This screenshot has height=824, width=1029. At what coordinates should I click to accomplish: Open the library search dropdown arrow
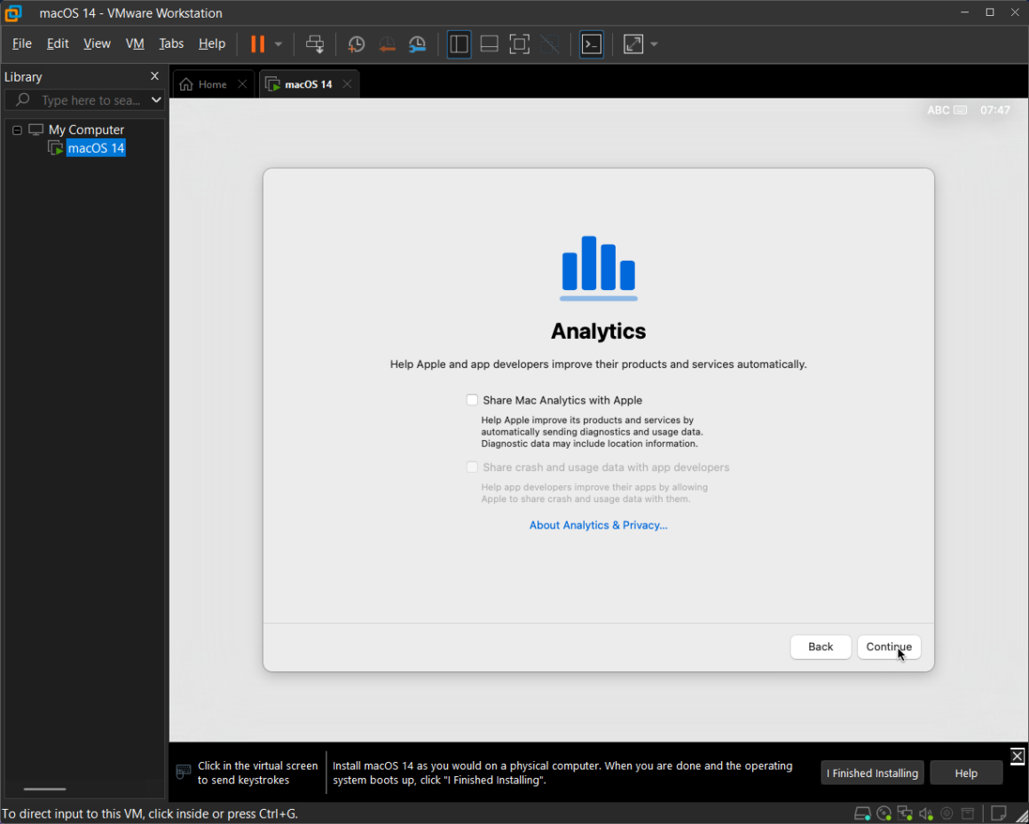click(156, 100)
